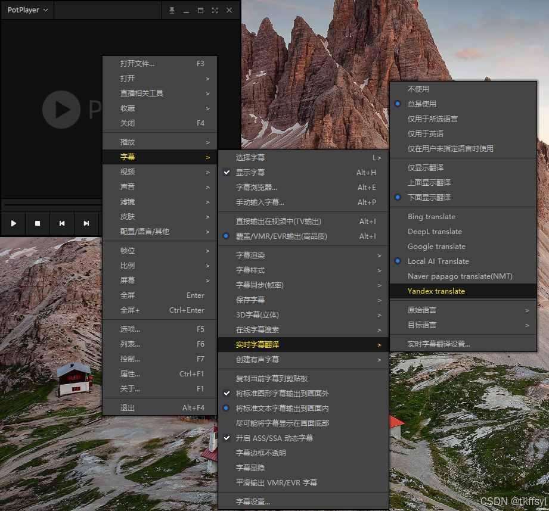This screenshot has height=511, width=549.
Task: Click the Next track button
Action: click(86, 223)
